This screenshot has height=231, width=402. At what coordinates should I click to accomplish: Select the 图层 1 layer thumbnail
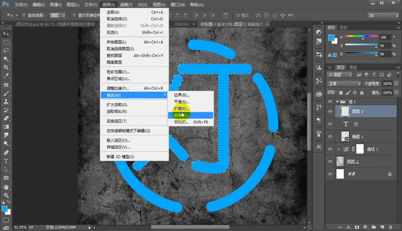(x=340, y=161)
